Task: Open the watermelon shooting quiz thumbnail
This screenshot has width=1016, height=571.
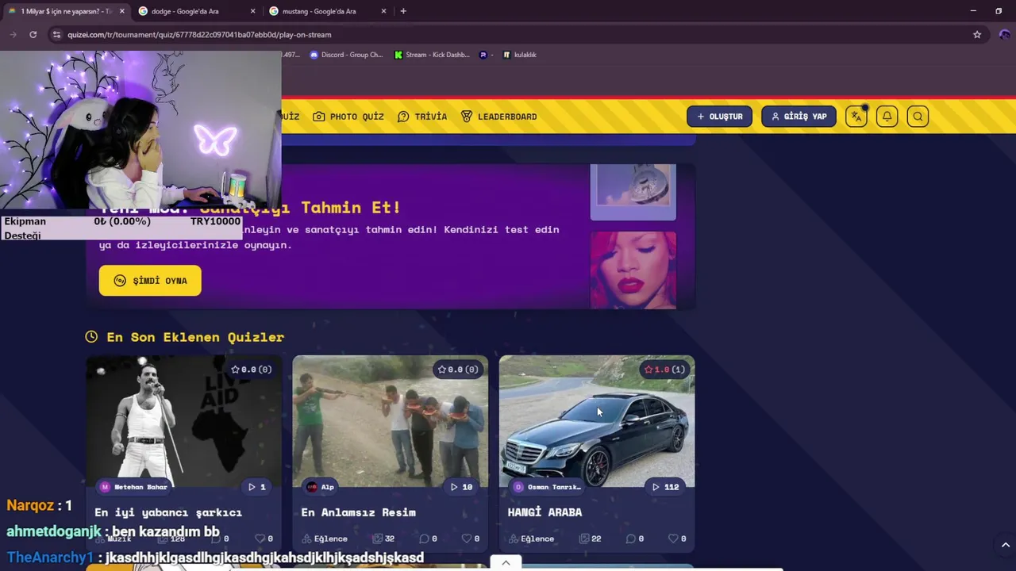Action: [391, 420]
